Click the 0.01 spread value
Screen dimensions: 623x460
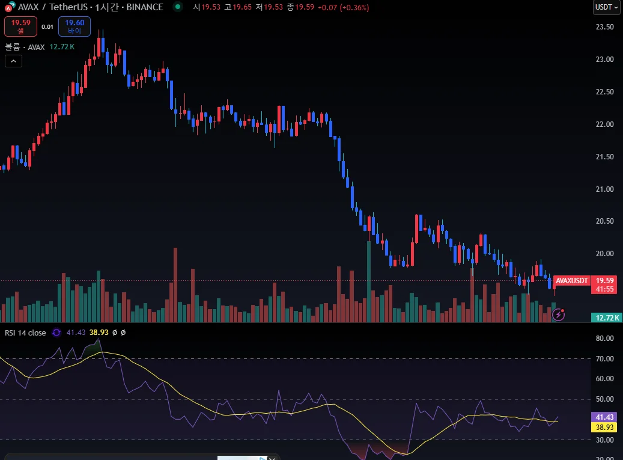[x=47, y=26]
